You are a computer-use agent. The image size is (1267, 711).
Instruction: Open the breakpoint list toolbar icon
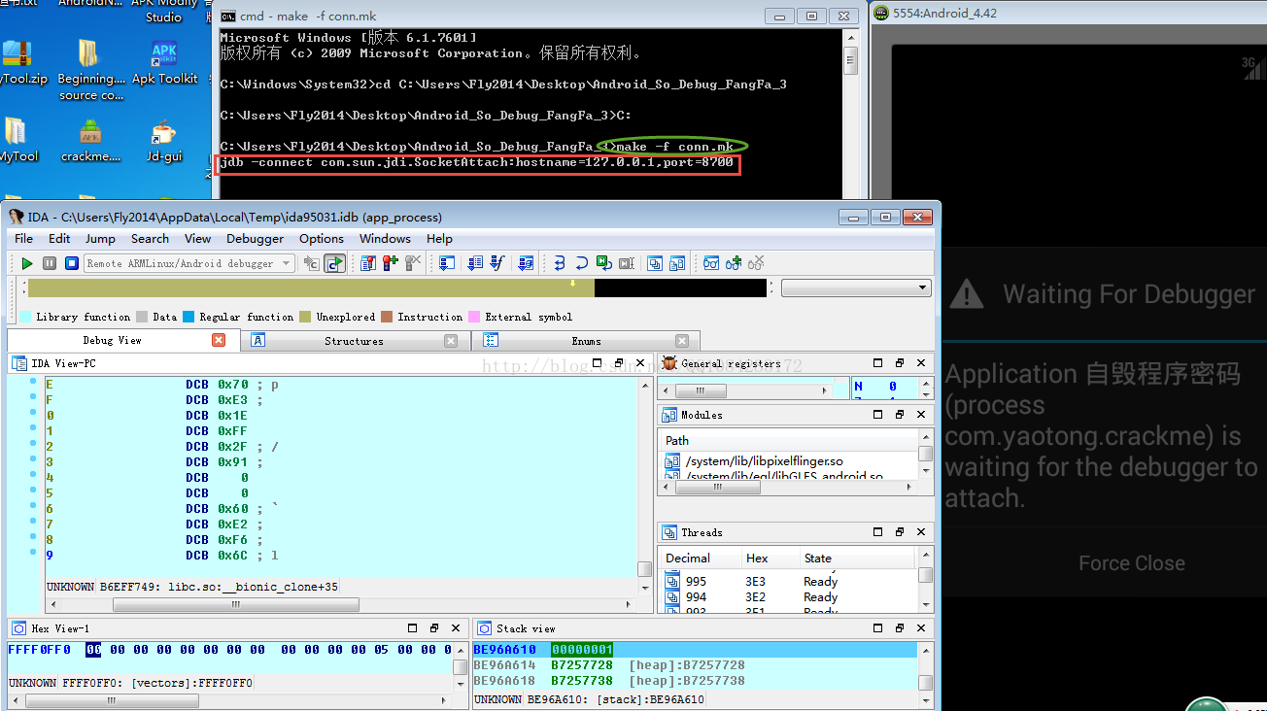pyautogui.click(x=368, y=263)
